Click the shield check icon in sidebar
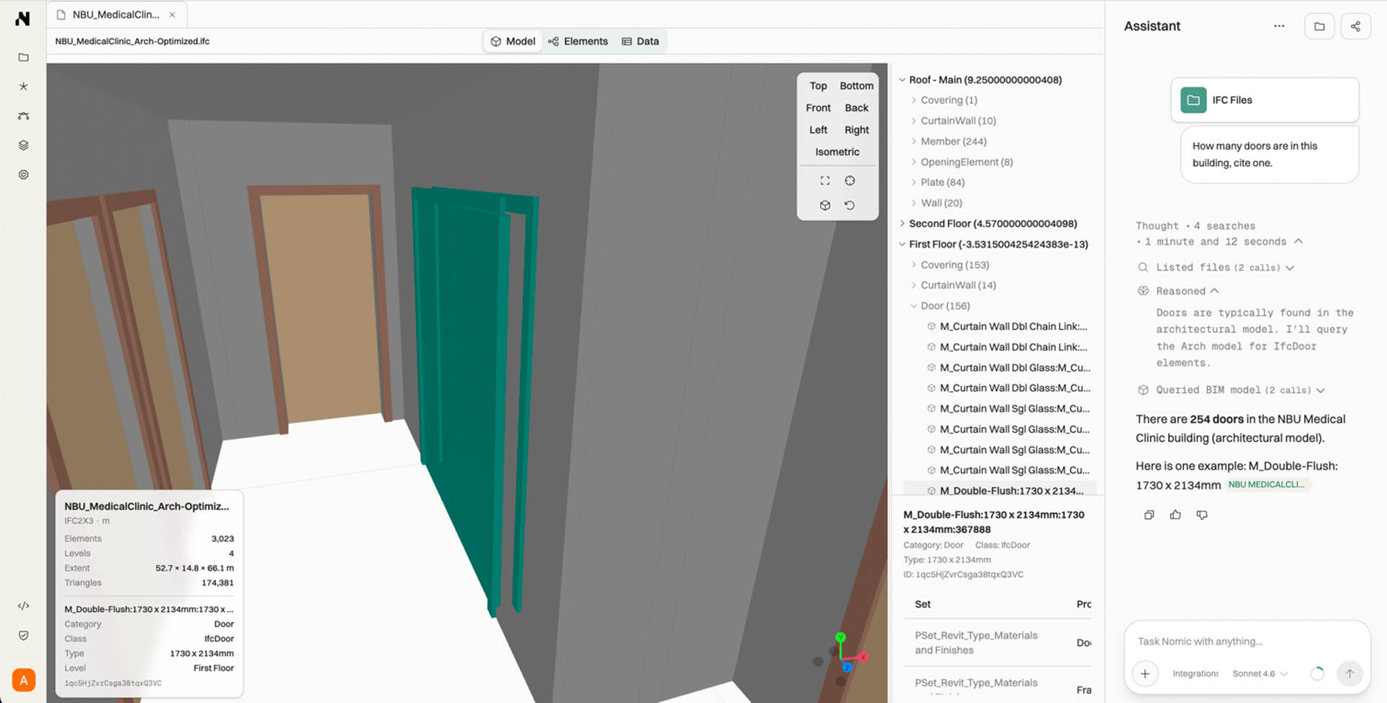The width and height of the screenshot is (1387, 703). click(x=23, y=635)
